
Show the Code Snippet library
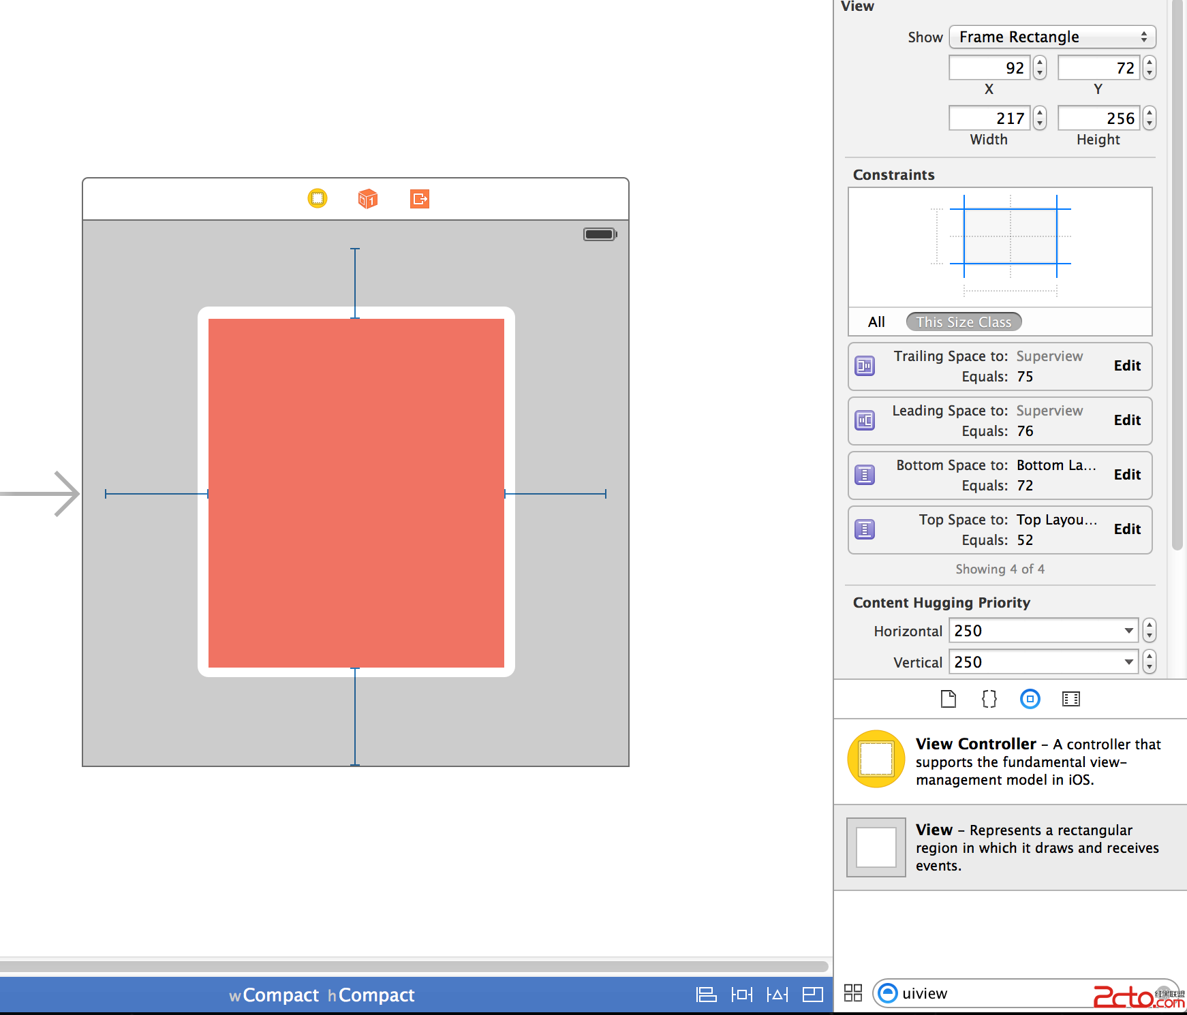pyautogui.click(x=989, y=699)
